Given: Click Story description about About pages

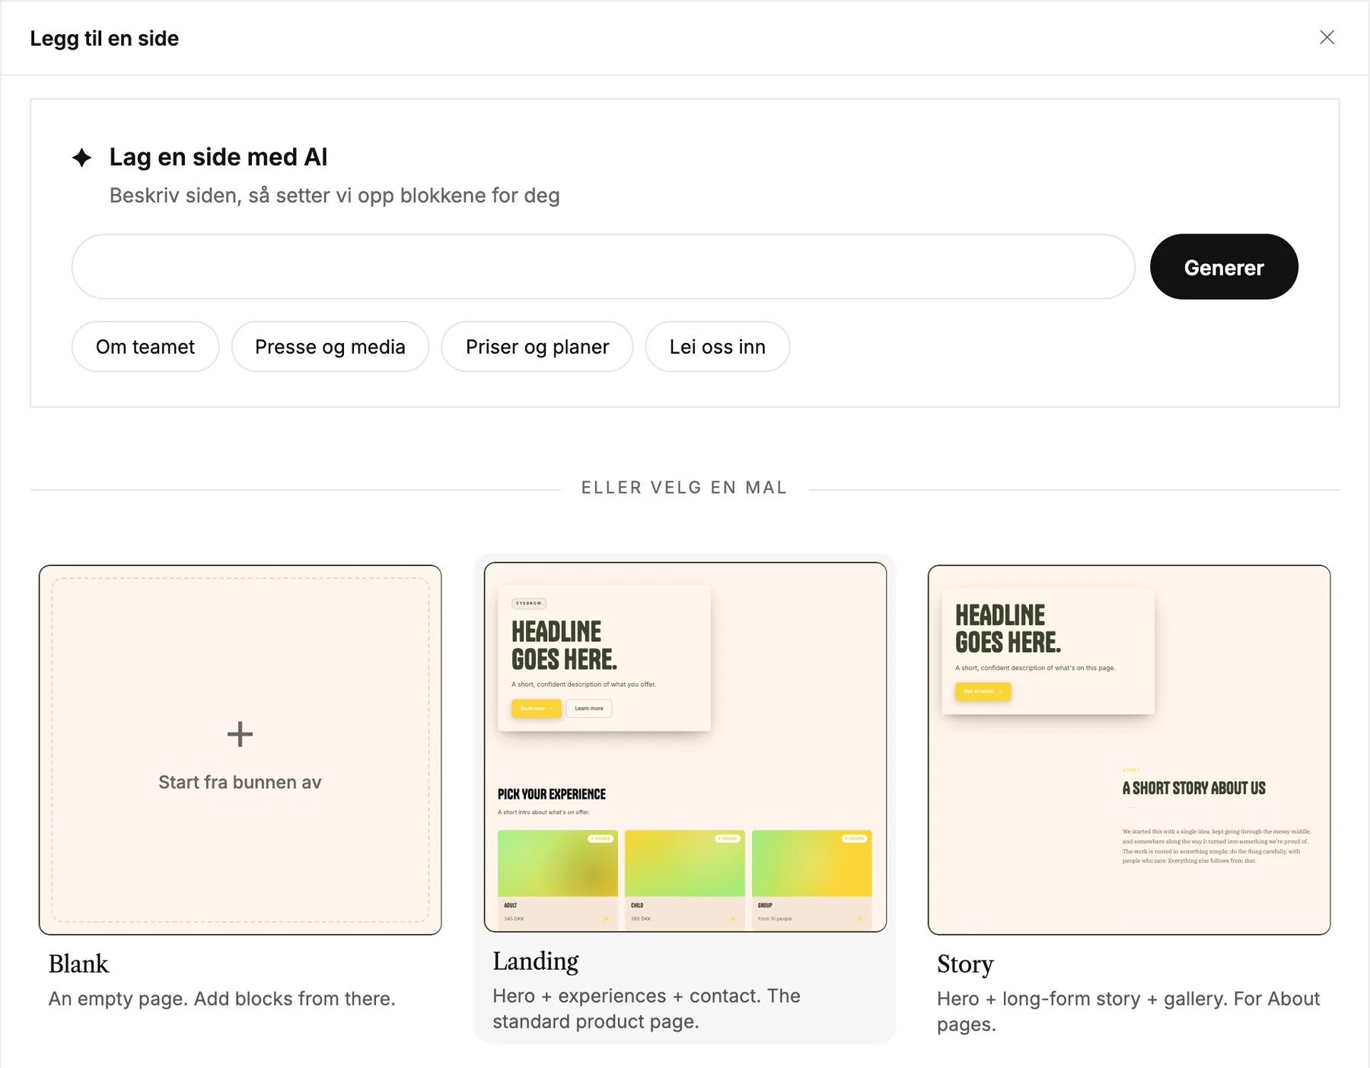Looking at the screenshot, I should (x=1128, y=1012).
